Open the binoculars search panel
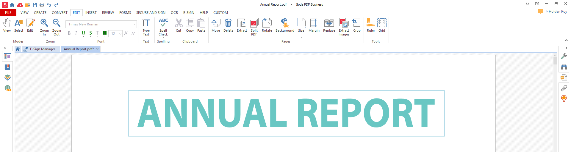 coord(564,67)
